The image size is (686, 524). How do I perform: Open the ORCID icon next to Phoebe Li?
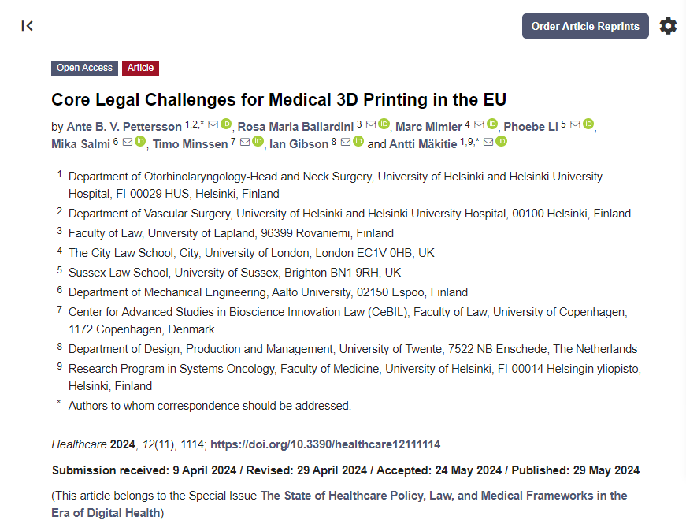click(588, 124)
